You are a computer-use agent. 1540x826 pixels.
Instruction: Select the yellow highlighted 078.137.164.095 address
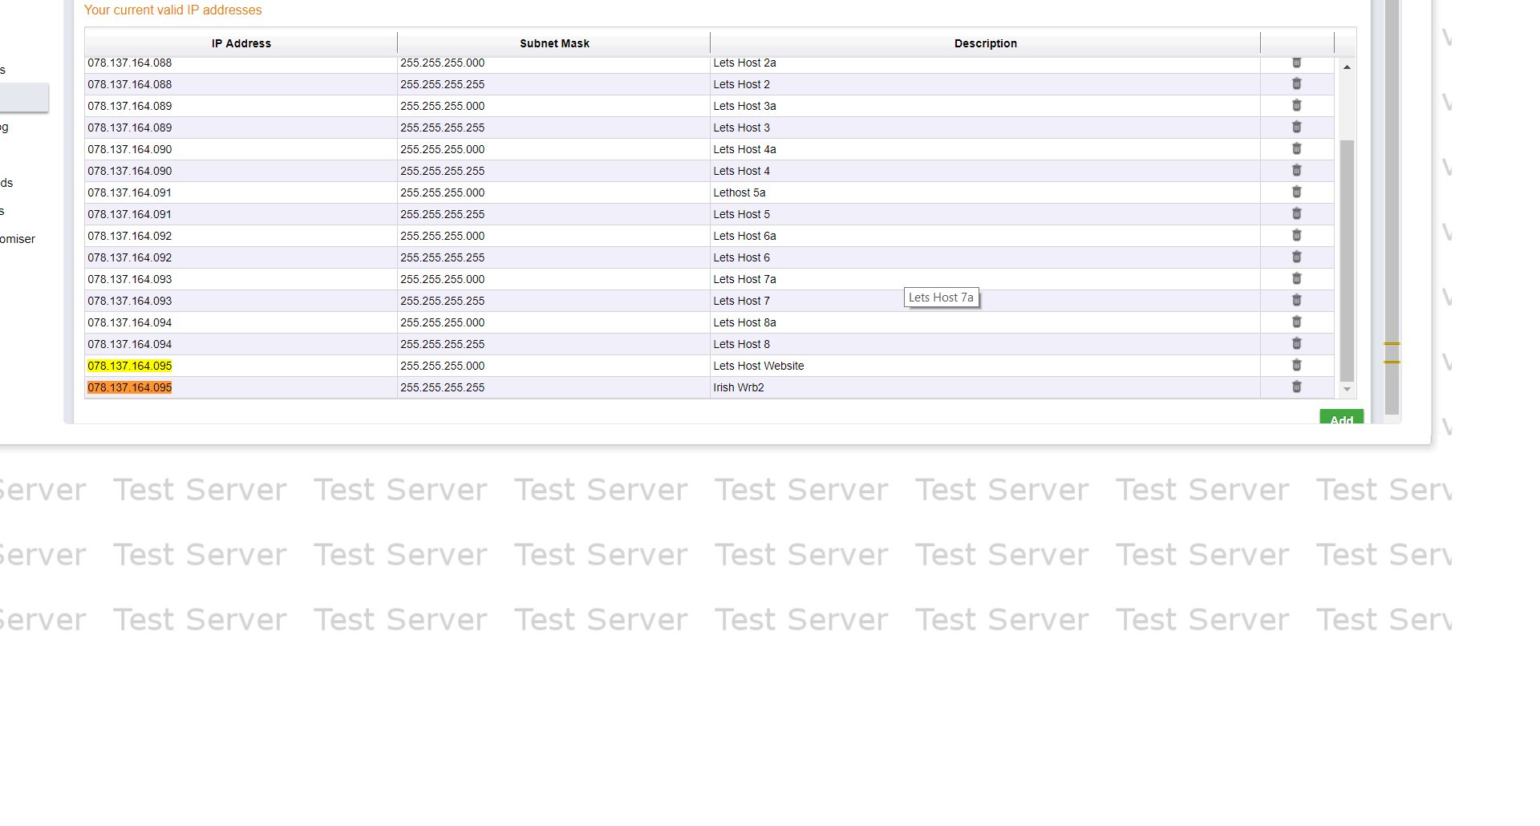130,366
